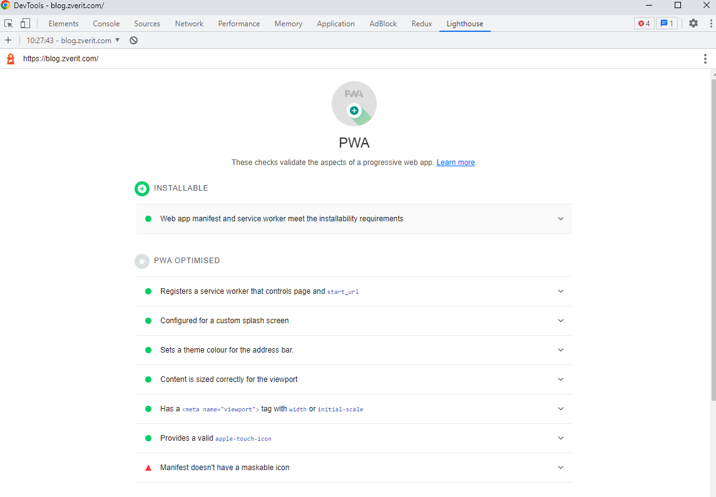
Task: Maximize the DevTools window
Action: coord(678,5)
